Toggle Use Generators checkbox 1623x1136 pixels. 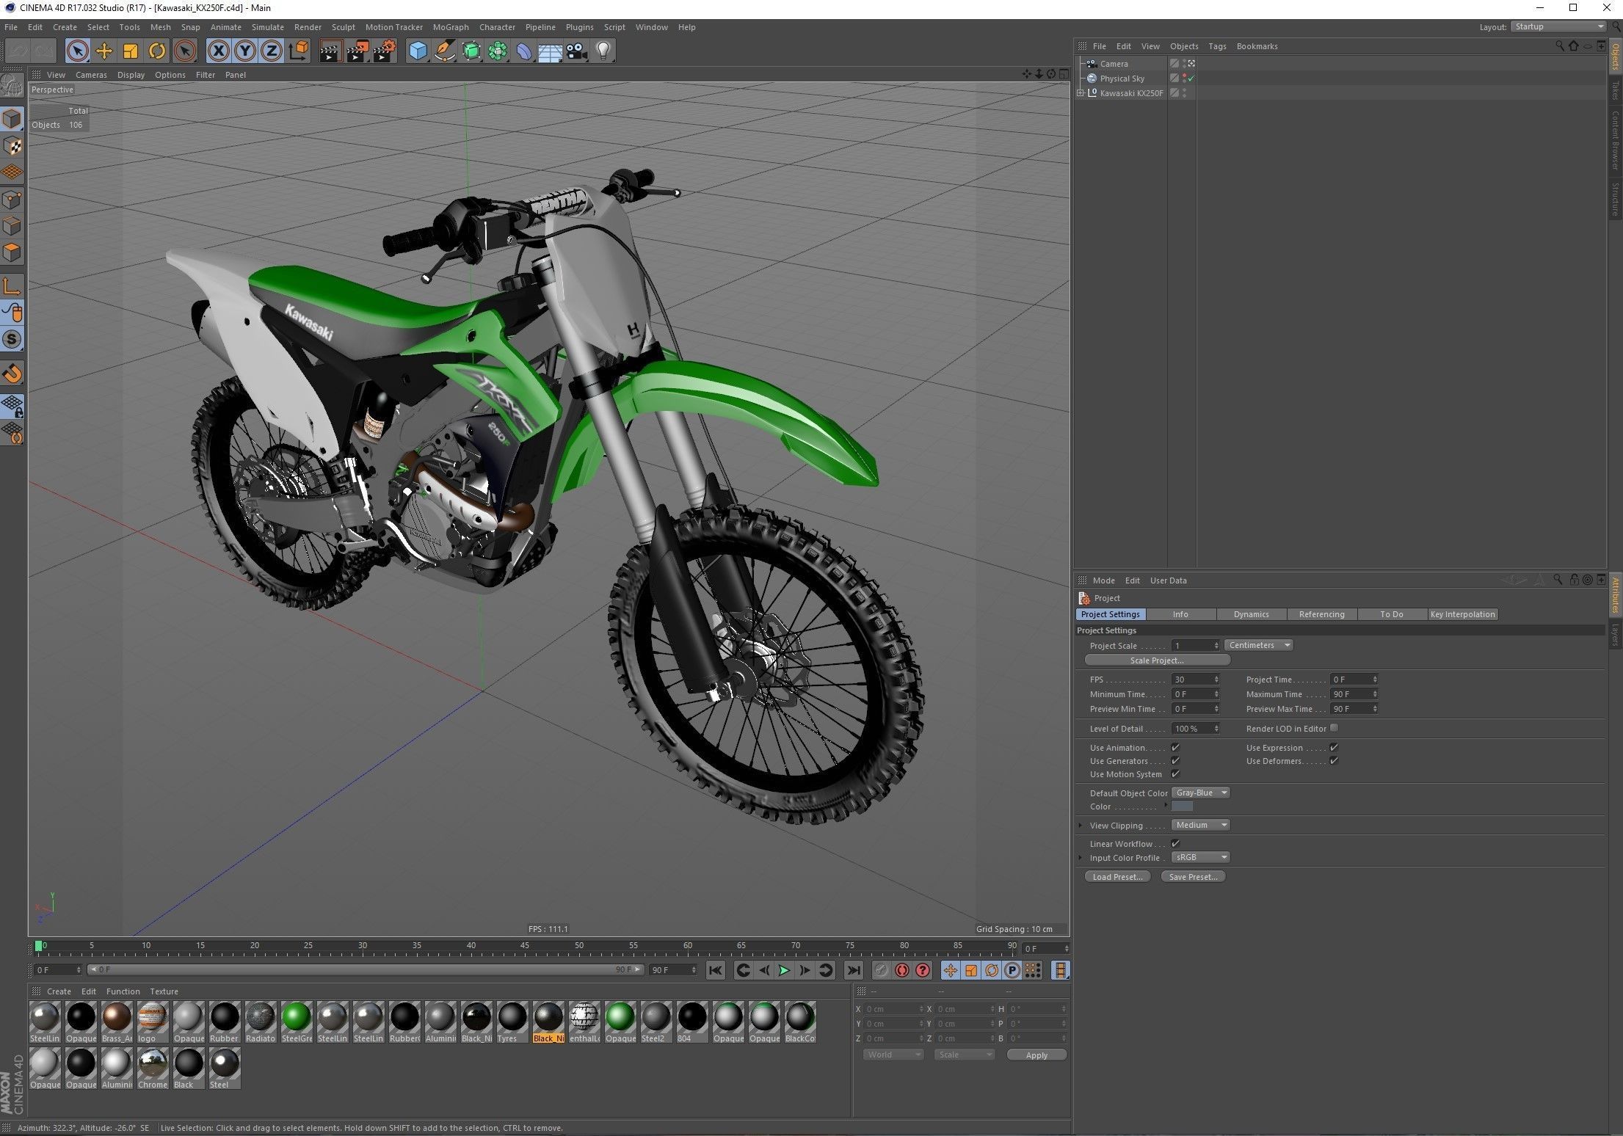tap(1175, 760)
